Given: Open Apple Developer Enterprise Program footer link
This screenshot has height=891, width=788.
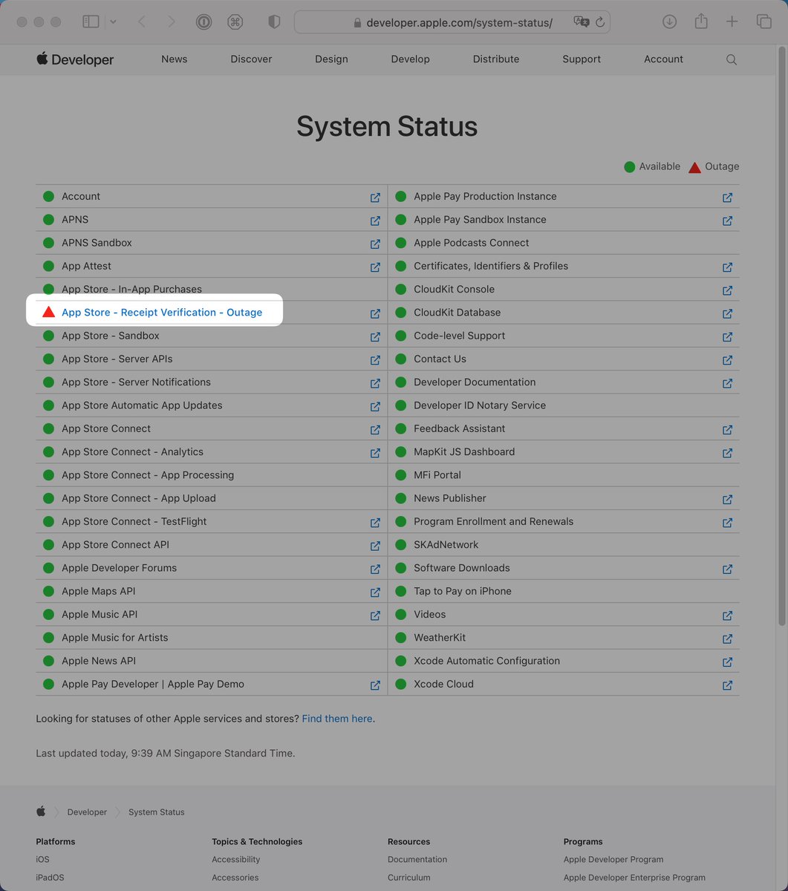Looking at the screenshot, I should point(634,877).
